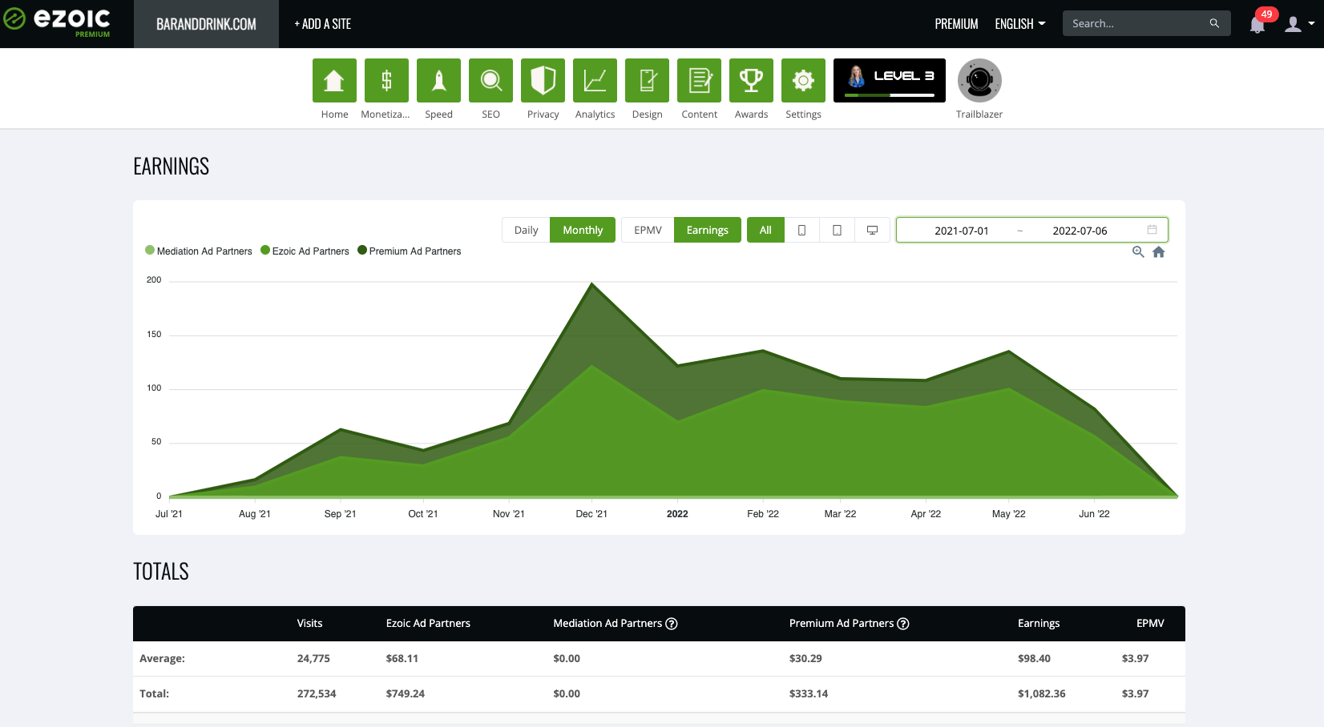This screenshot has height=727, width=1324.
Task: Click total Premium Ad Partners $333.14
Action: pos(809,694)
